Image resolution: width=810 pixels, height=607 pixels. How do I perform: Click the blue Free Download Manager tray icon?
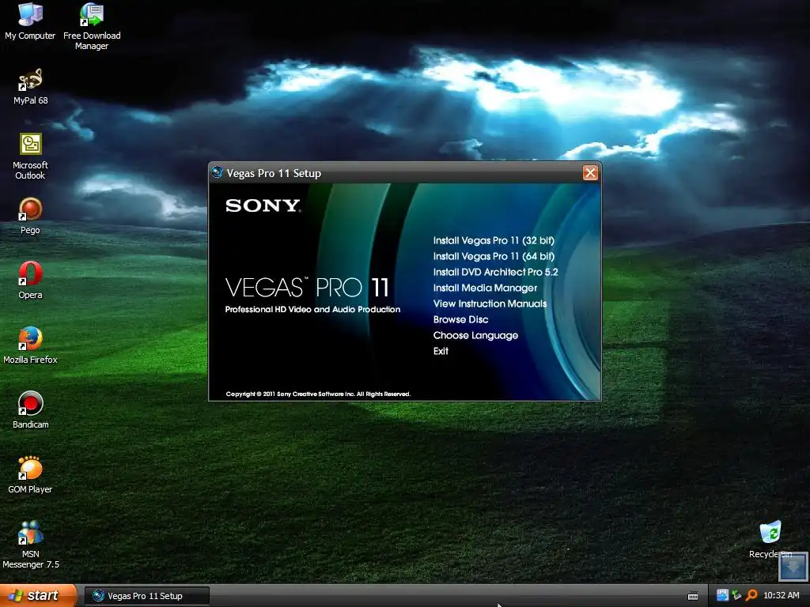[722, 595]
